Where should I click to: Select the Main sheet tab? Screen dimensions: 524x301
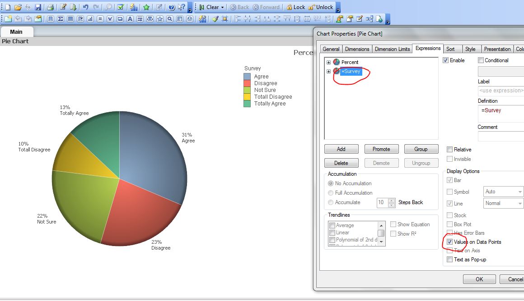coord(16,32)
